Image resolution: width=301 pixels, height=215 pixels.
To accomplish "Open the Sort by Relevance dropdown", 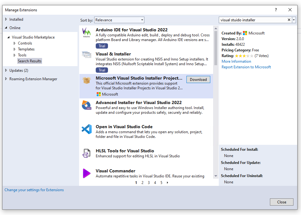I will tap(119, 20).
